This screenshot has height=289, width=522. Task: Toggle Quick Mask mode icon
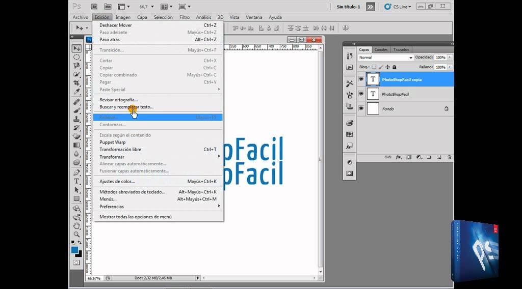coord(76,263)
